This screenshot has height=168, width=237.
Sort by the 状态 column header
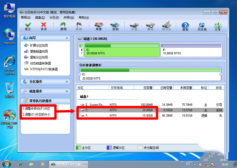pyautogui.click(x=216, y=88)
